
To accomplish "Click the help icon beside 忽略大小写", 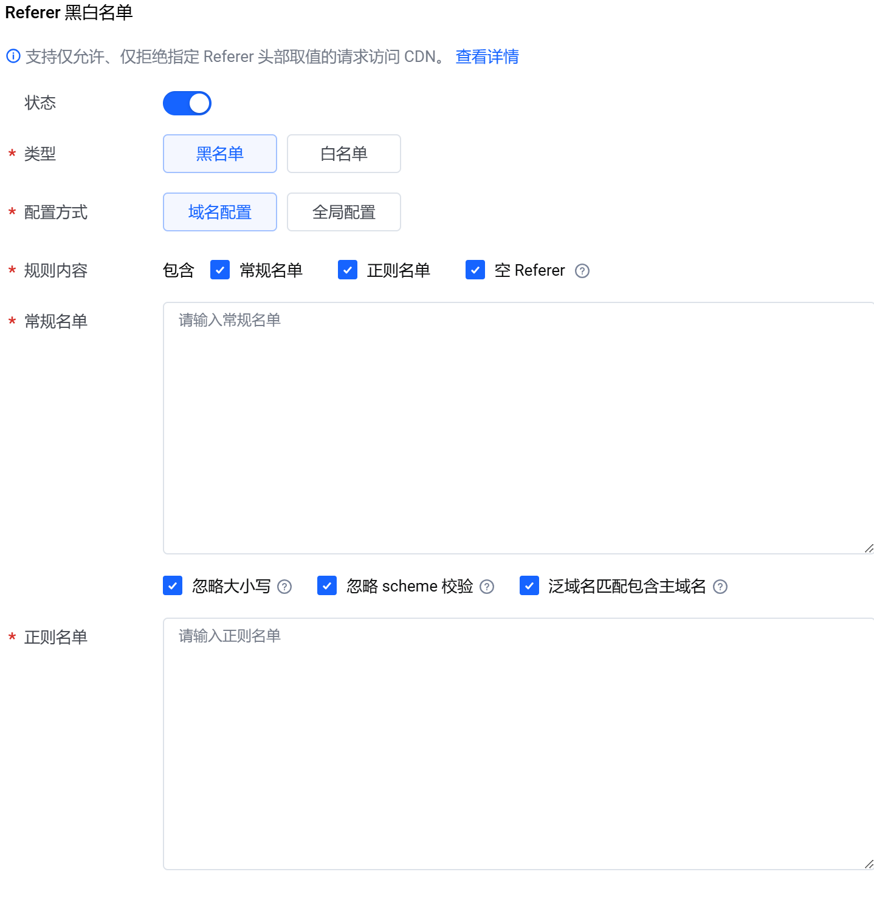I will click(284, 587).
